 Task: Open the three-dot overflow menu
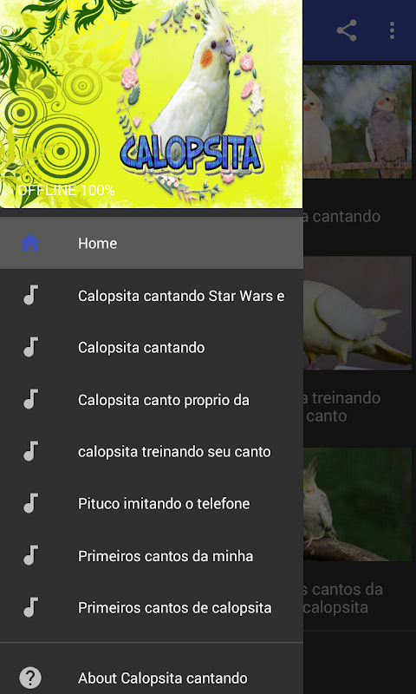click(392, 30)
